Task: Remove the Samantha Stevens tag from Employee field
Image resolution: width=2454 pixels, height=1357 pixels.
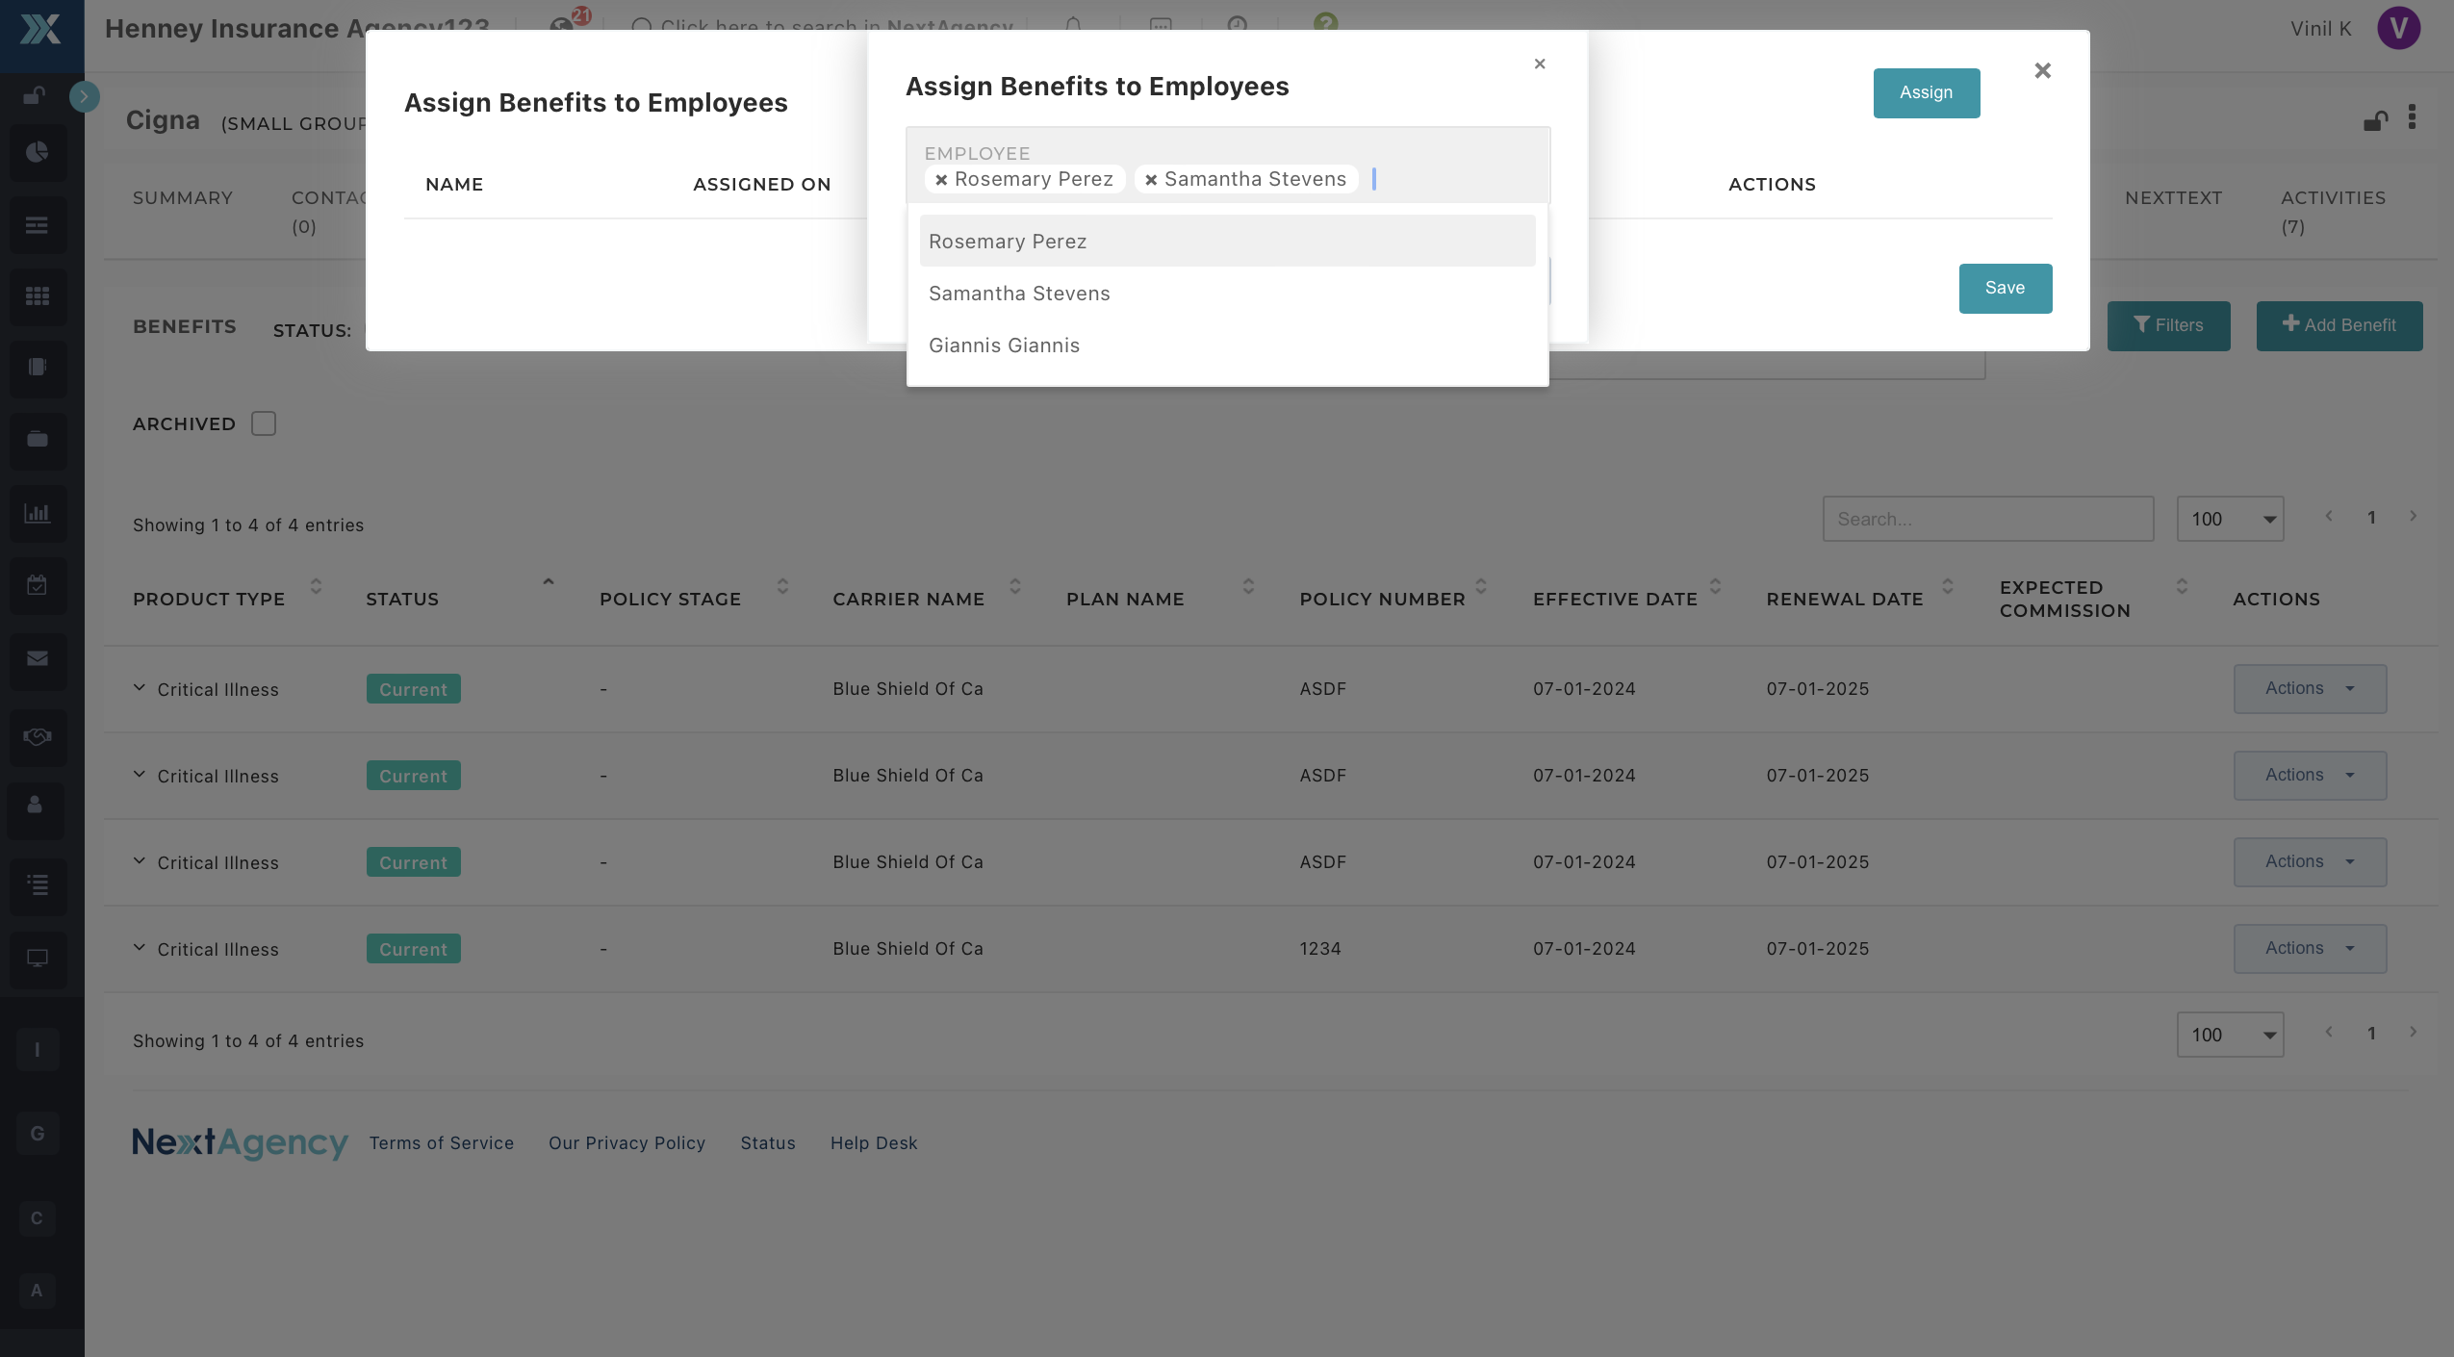Action: [1151, 179]
